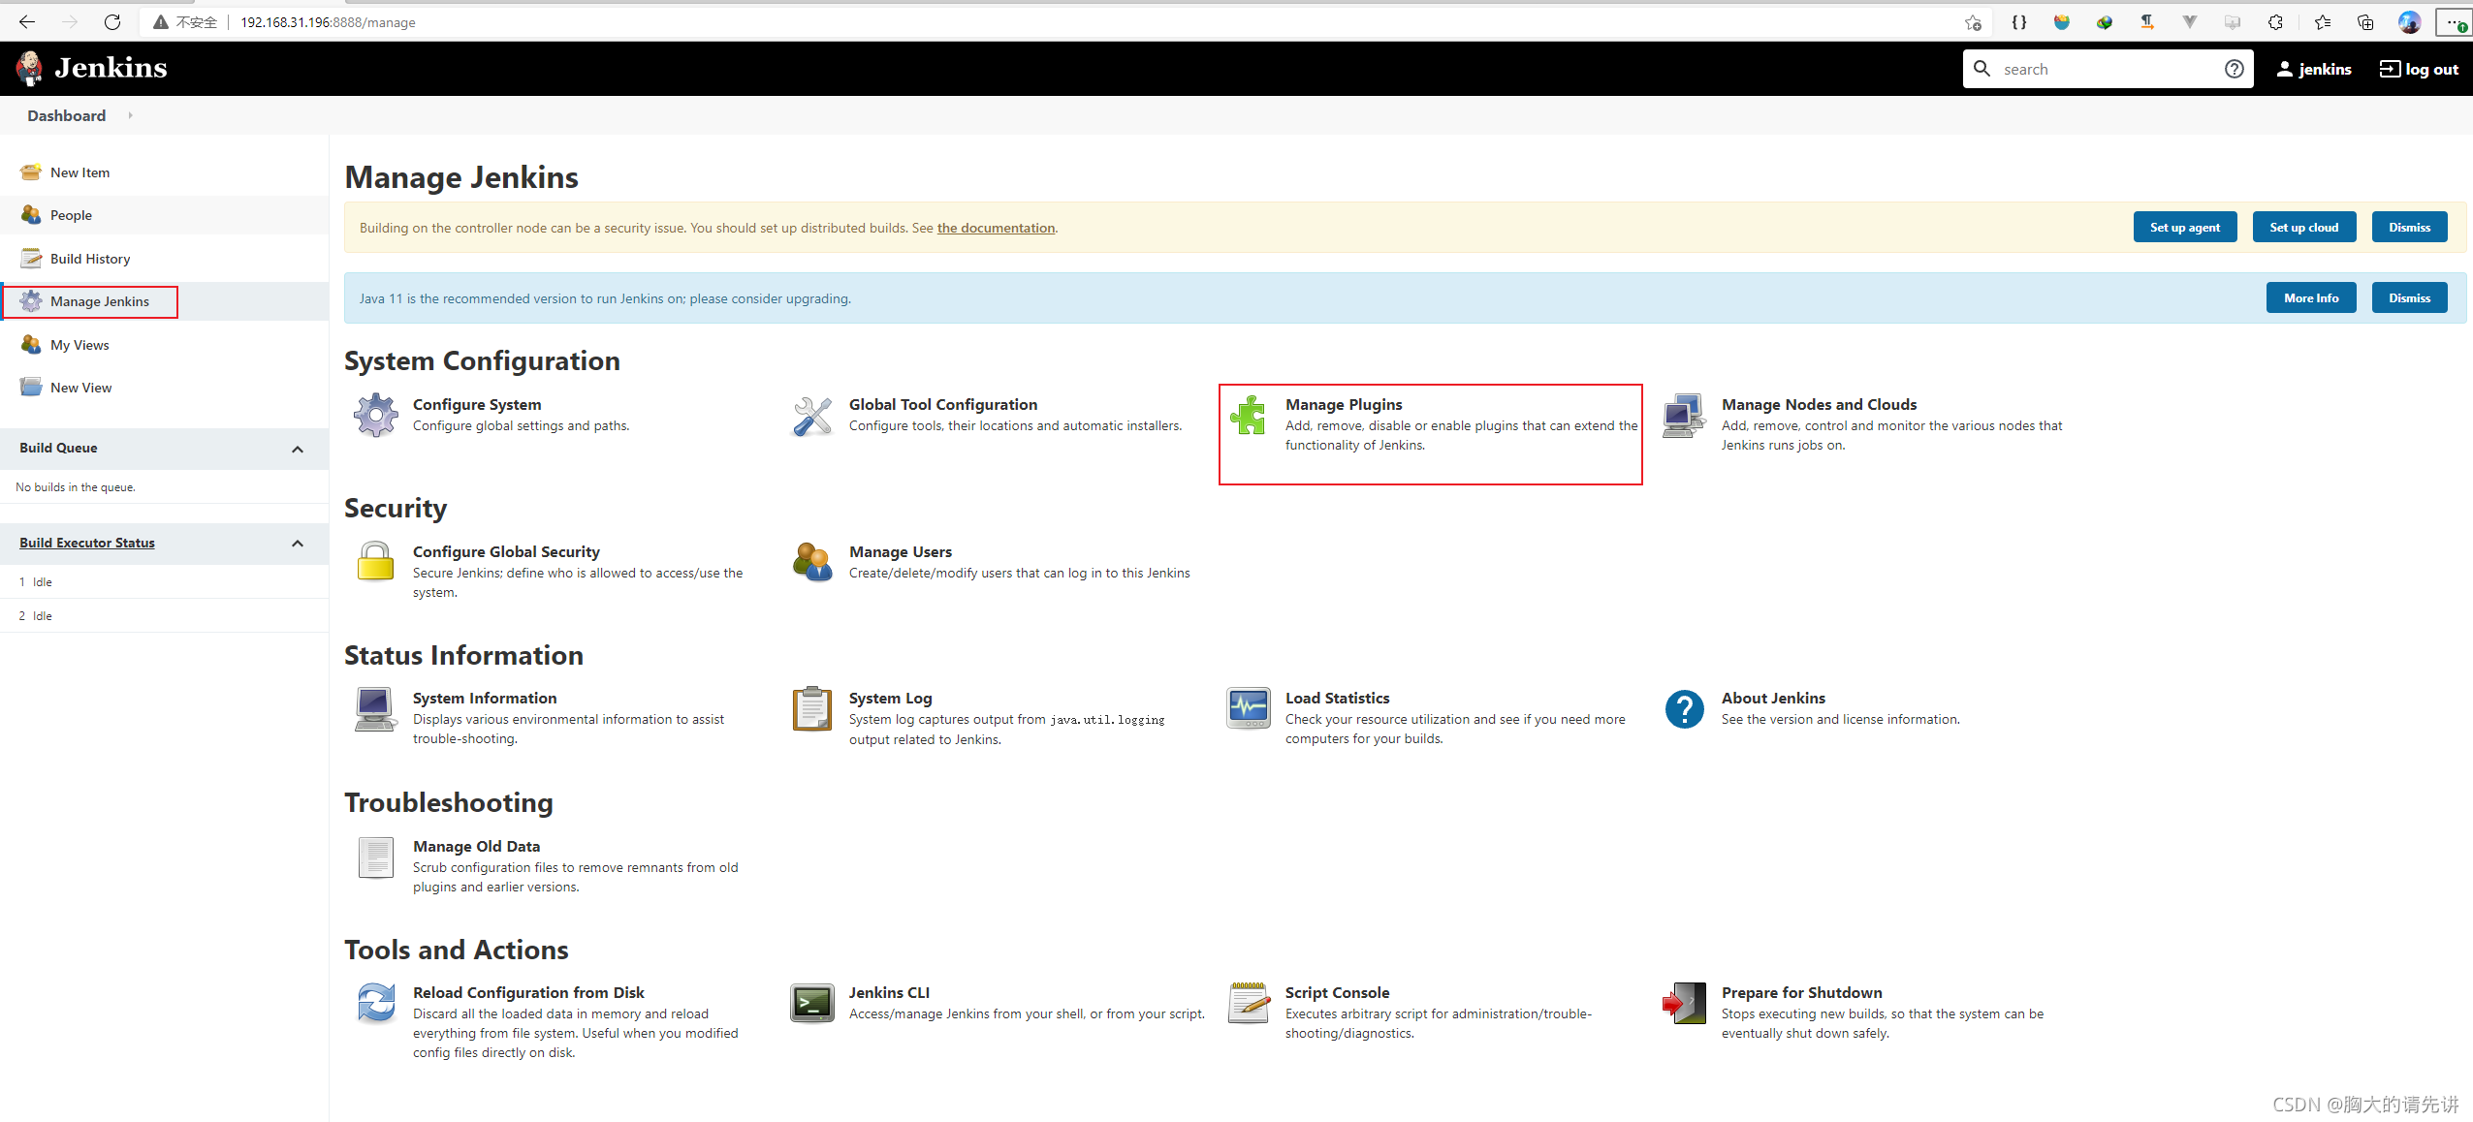The width and height of the screenshot is (2473, 1122).
Task: Click the Manage Users people icon
Action: pos(811,562)
